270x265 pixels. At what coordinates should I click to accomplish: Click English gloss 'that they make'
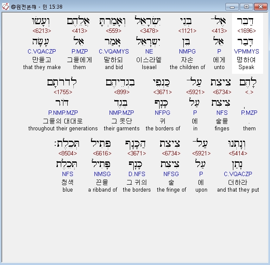click(42, 67)
